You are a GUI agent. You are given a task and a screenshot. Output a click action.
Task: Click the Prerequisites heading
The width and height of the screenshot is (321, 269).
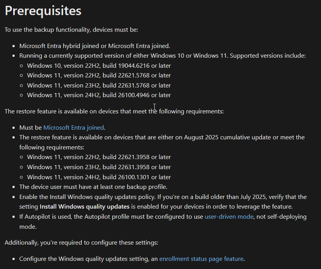click(43, 11)
